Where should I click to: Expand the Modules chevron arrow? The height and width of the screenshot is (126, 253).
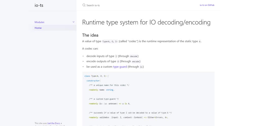click(x=73, y=22)
